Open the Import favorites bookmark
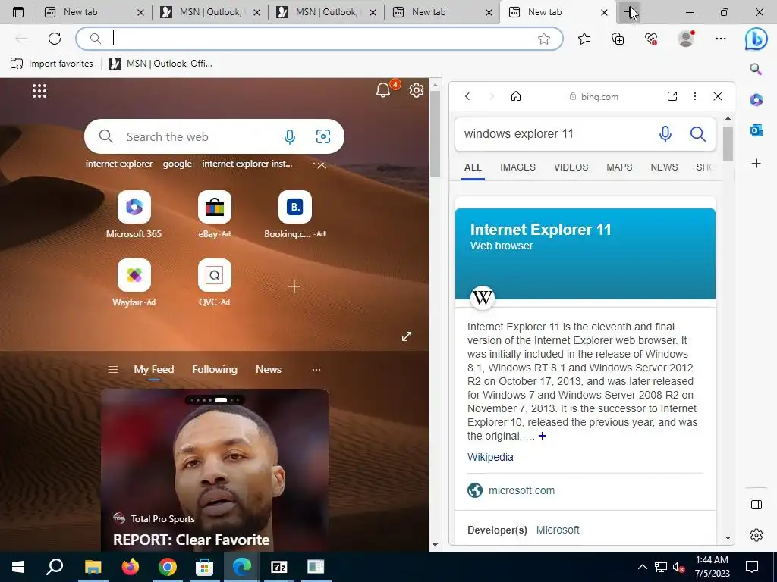The width and height of the screenshot is (777, 582). 52,64
